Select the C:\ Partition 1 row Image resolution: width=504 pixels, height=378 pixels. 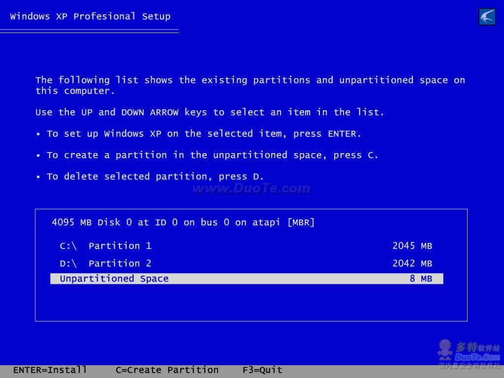(246, 246)
